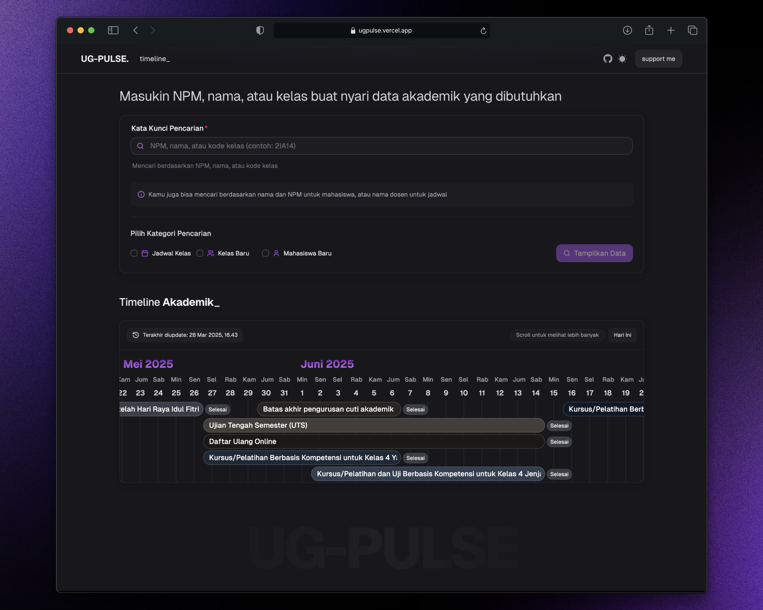The height and width of the screenshot is (610, 763).
Task: Select the Daftar Ulang Online bar
Action: 374,442
